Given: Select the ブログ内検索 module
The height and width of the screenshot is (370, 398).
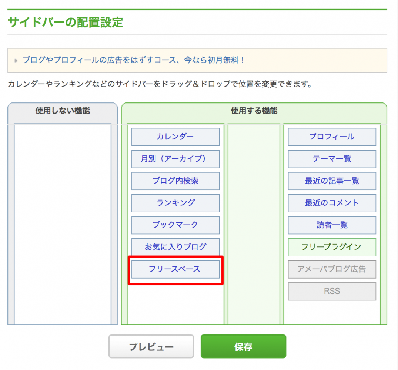Looking at the screenshot, I should click(x=175, y=181).
